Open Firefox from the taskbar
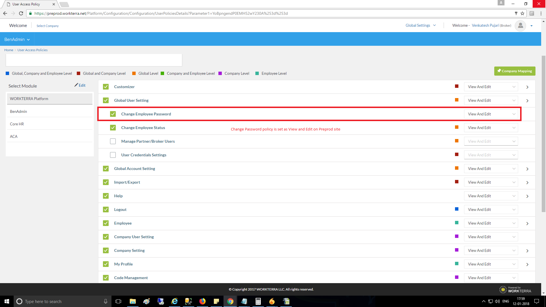This screenshot has width=546, height=307. coord(202,301)
